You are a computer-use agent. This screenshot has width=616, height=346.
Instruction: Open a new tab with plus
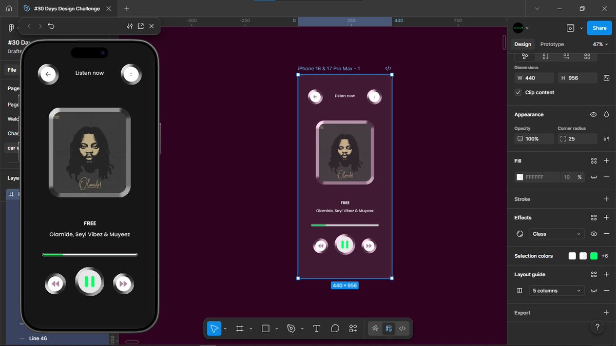(127, 9)
